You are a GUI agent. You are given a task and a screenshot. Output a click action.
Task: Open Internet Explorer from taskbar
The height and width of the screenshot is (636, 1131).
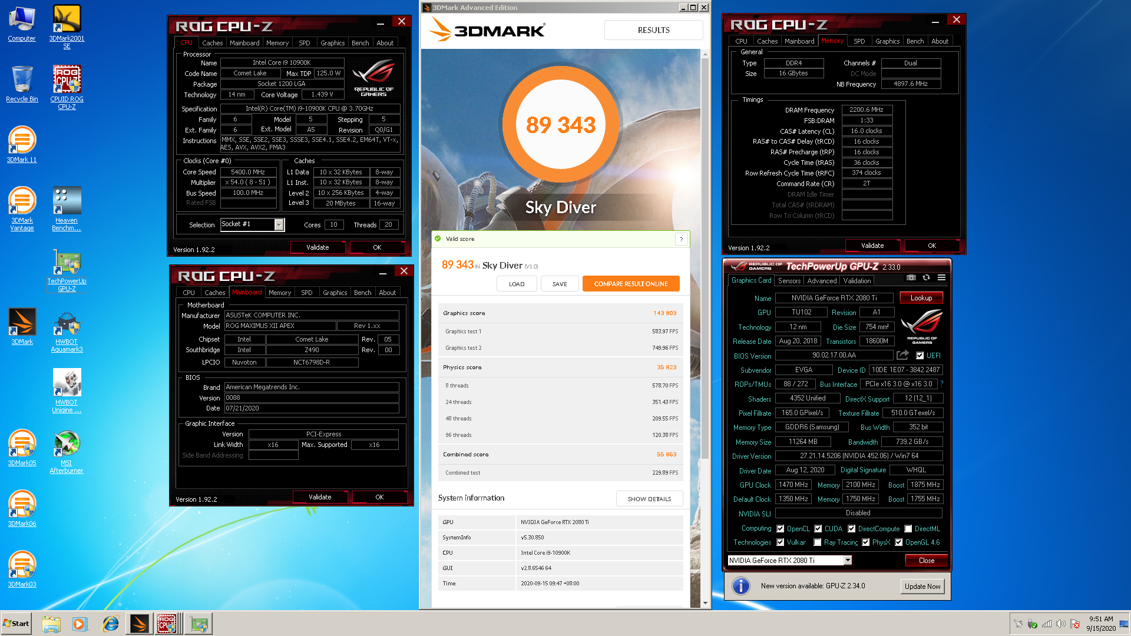110,624
